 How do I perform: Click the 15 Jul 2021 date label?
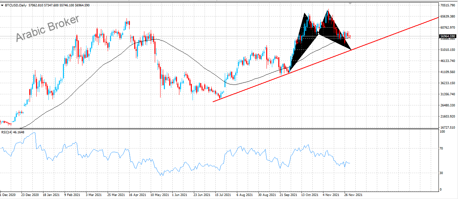pos(223,195)
